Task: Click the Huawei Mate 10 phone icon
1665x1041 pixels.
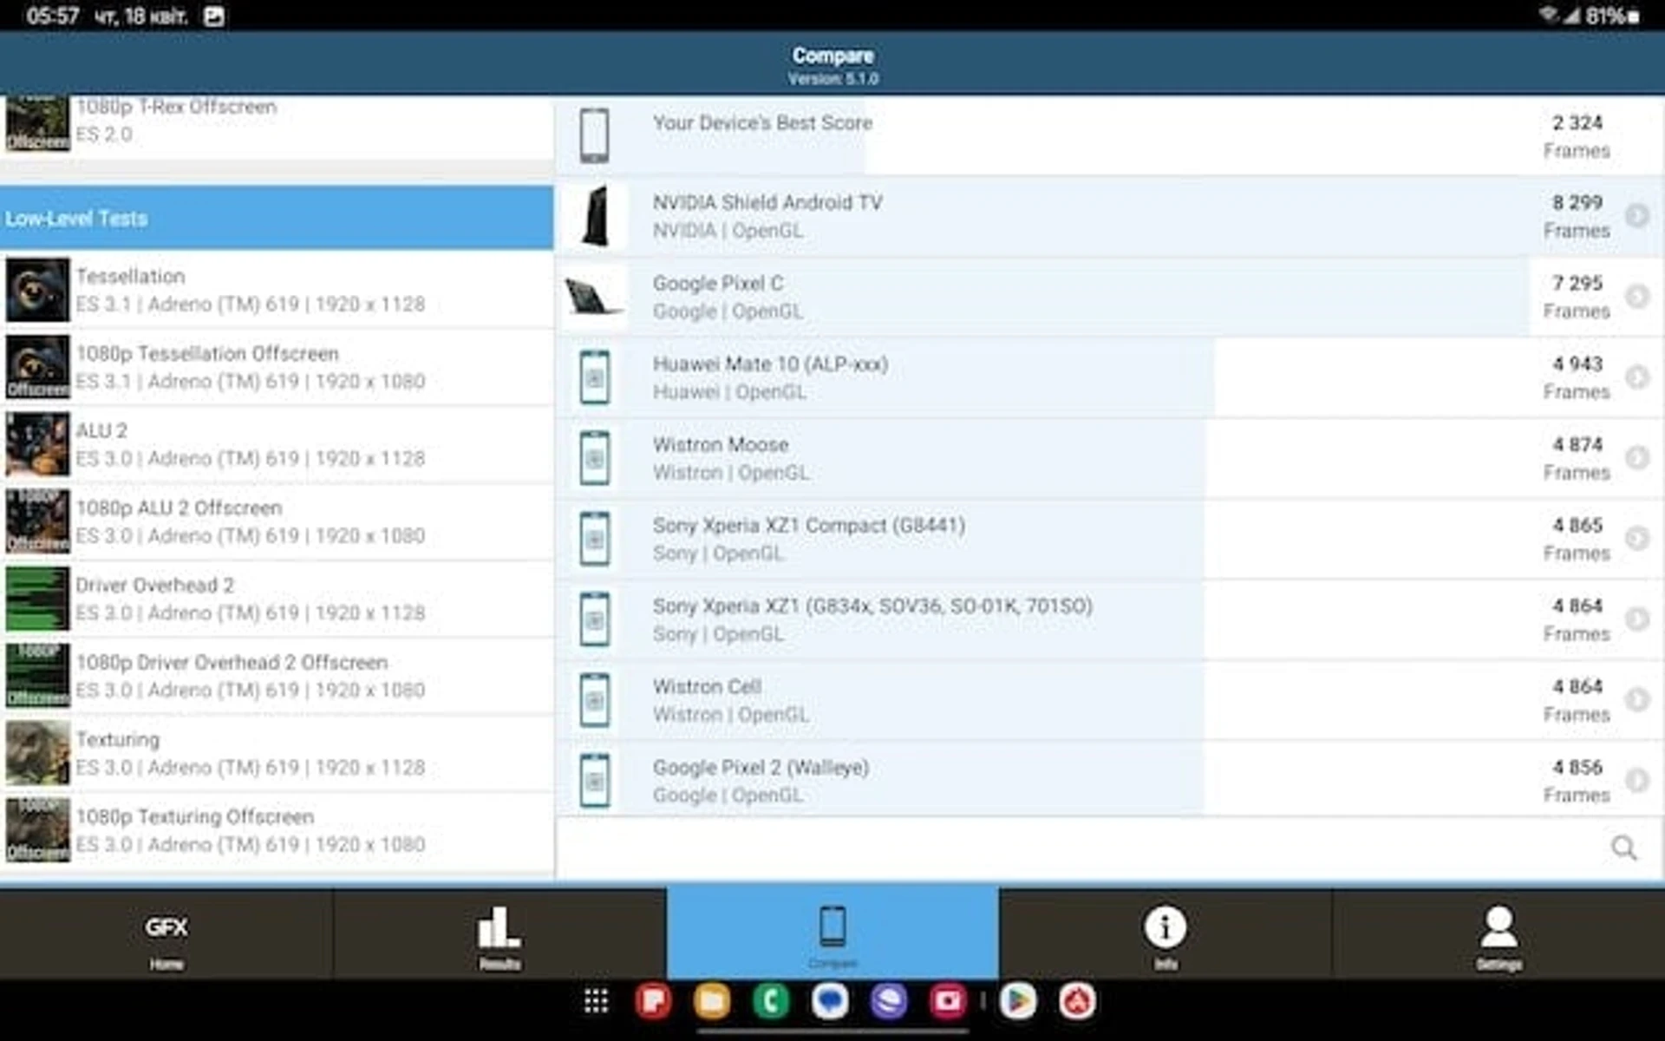Action: (x=595, y=376)
